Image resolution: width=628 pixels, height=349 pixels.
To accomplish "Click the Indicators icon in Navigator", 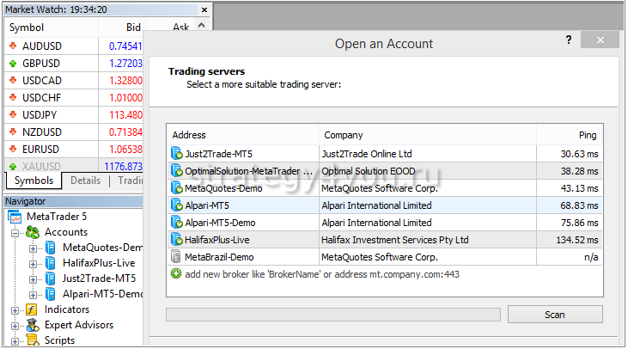I will [32, 309].
